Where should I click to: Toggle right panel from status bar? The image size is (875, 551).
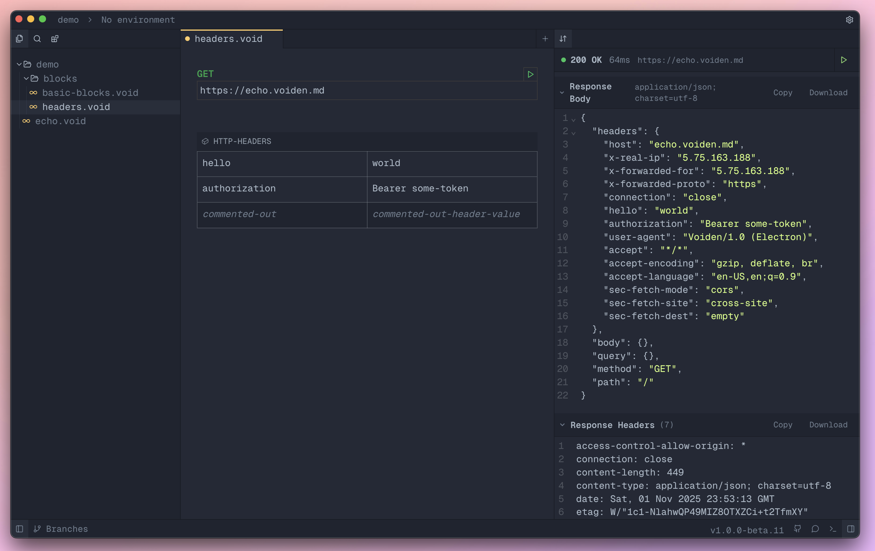tap(851, 529)
